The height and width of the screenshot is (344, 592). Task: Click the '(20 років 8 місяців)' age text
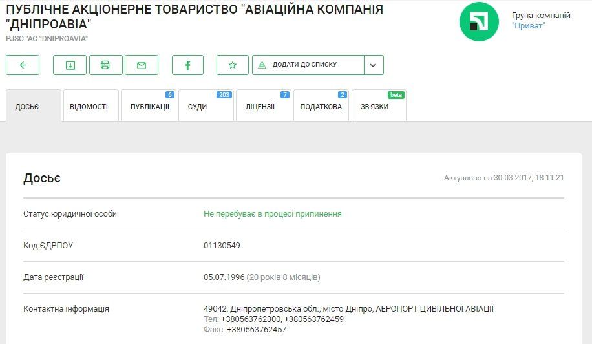coord(283,277)
